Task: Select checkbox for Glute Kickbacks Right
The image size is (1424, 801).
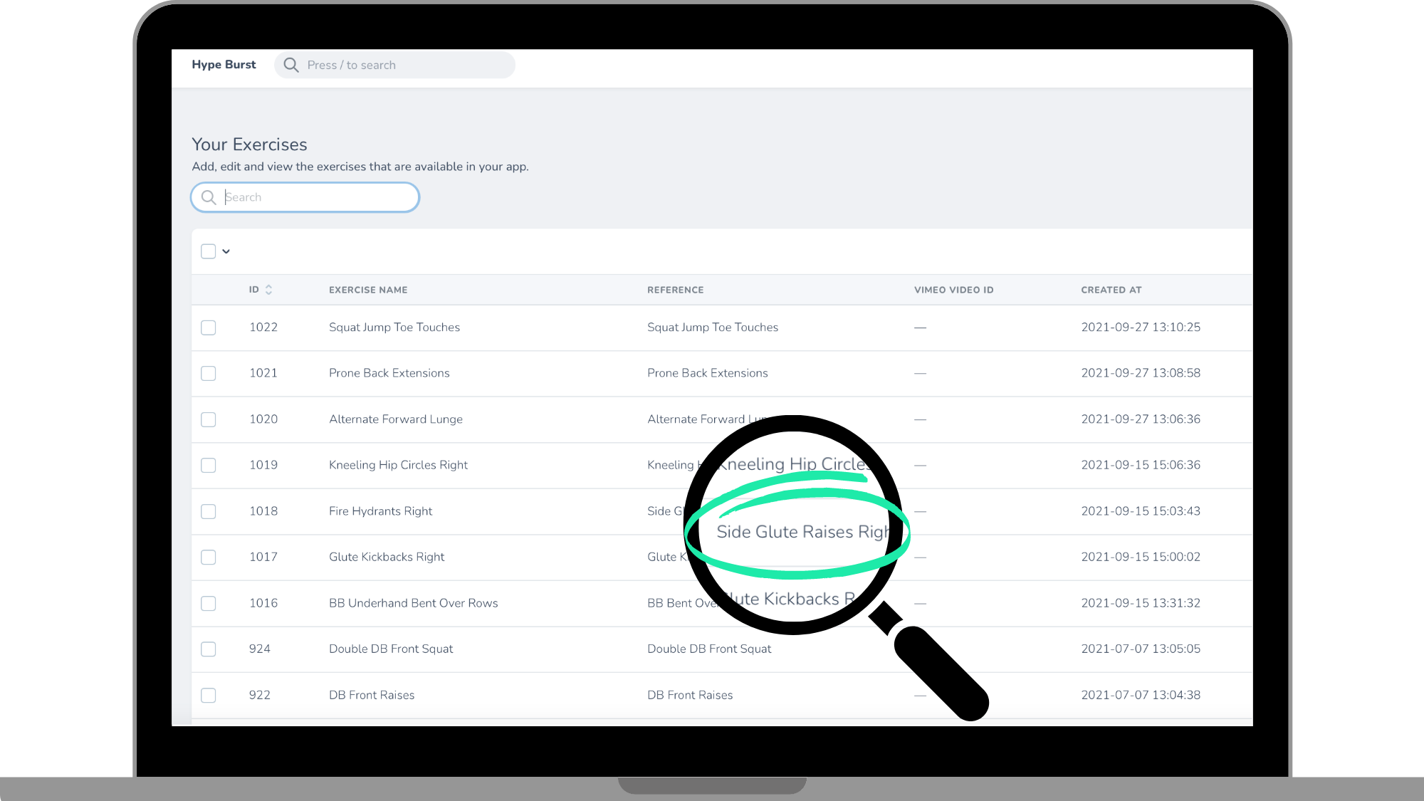Action: click(x=208, y=557)
